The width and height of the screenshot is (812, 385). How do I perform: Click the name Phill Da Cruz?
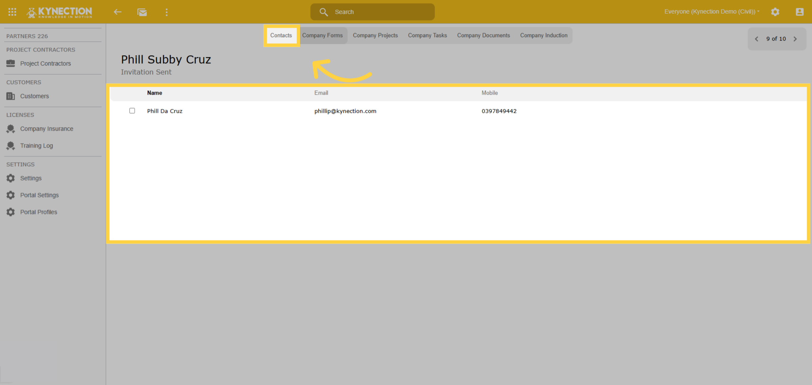[165, 111]
